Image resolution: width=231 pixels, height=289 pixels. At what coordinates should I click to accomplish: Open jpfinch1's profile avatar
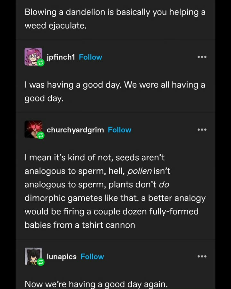coord(33,57)
